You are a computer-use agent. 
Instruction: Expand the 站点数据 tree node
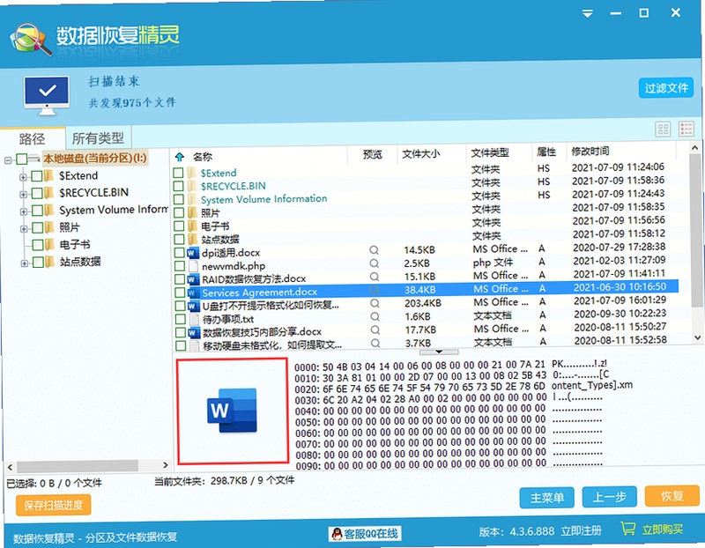[x=25, y=263]
